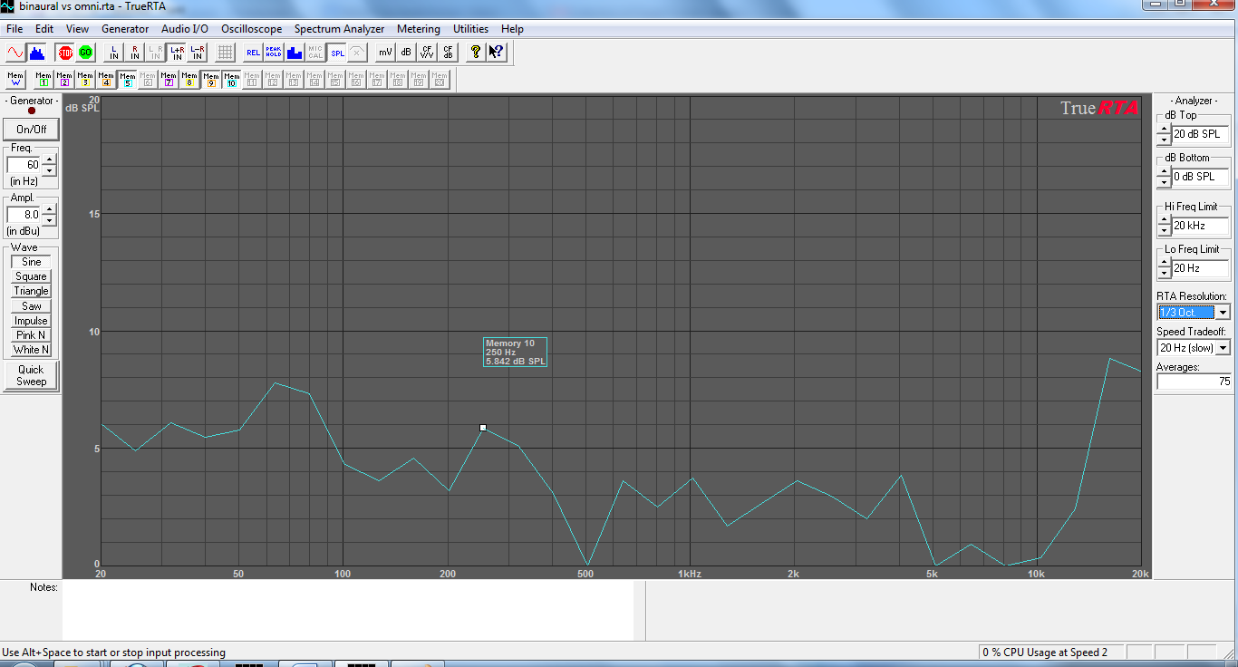The height and width of the screenshot is (667, 1238).
Task: Click the Spectrum Analyzer bar-graph icon
Action: [37, 52]
